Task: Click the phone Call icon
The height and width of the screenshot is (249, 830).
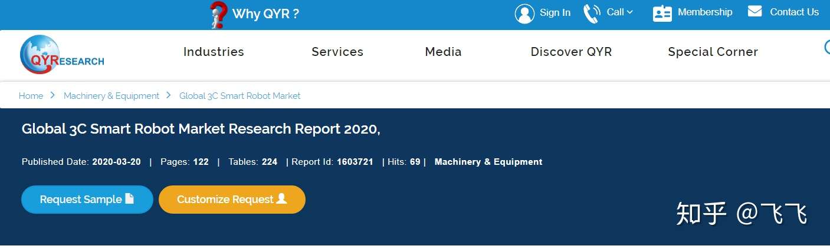Action: [x=592, y=14]
